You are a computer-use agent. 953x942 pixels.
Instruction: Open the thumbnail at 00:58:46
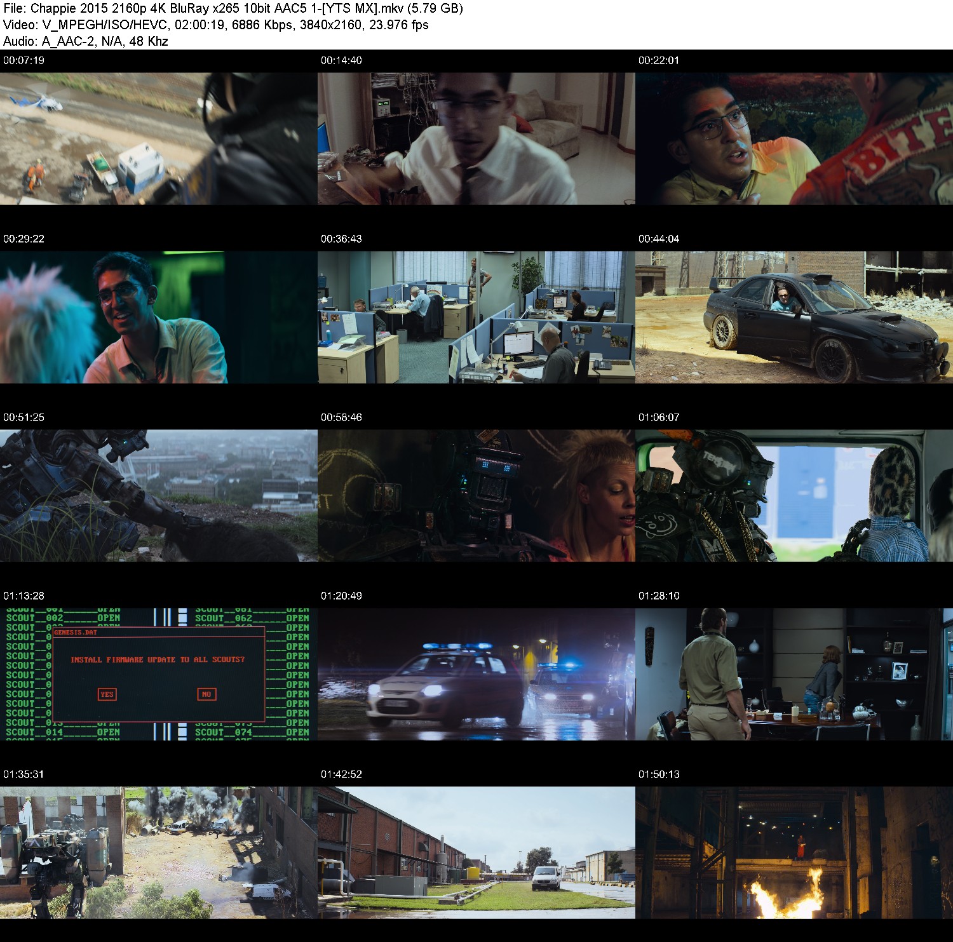click(476, 495)
